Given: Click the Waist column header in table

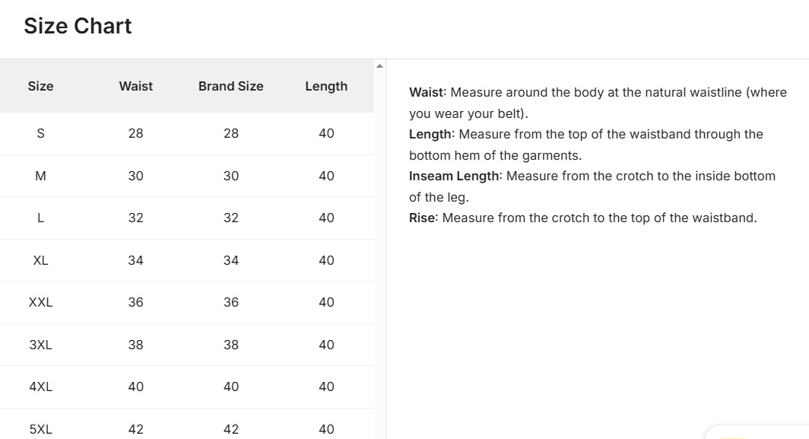Looking at the screenshot, I should click(135, 86).
